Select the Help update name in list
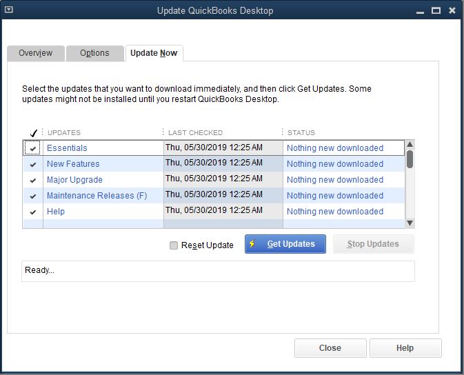The height and width of the screenshot is (375, 464). [56, 212]
